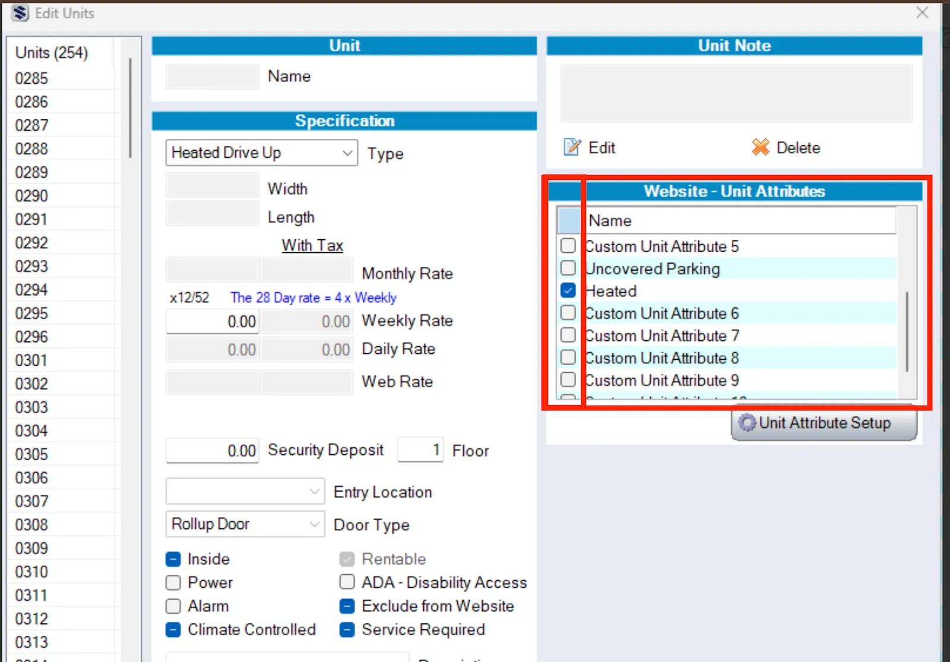Click the unit attributes list scrollbar
Screen dimensions: 950x662
(907, 331)
